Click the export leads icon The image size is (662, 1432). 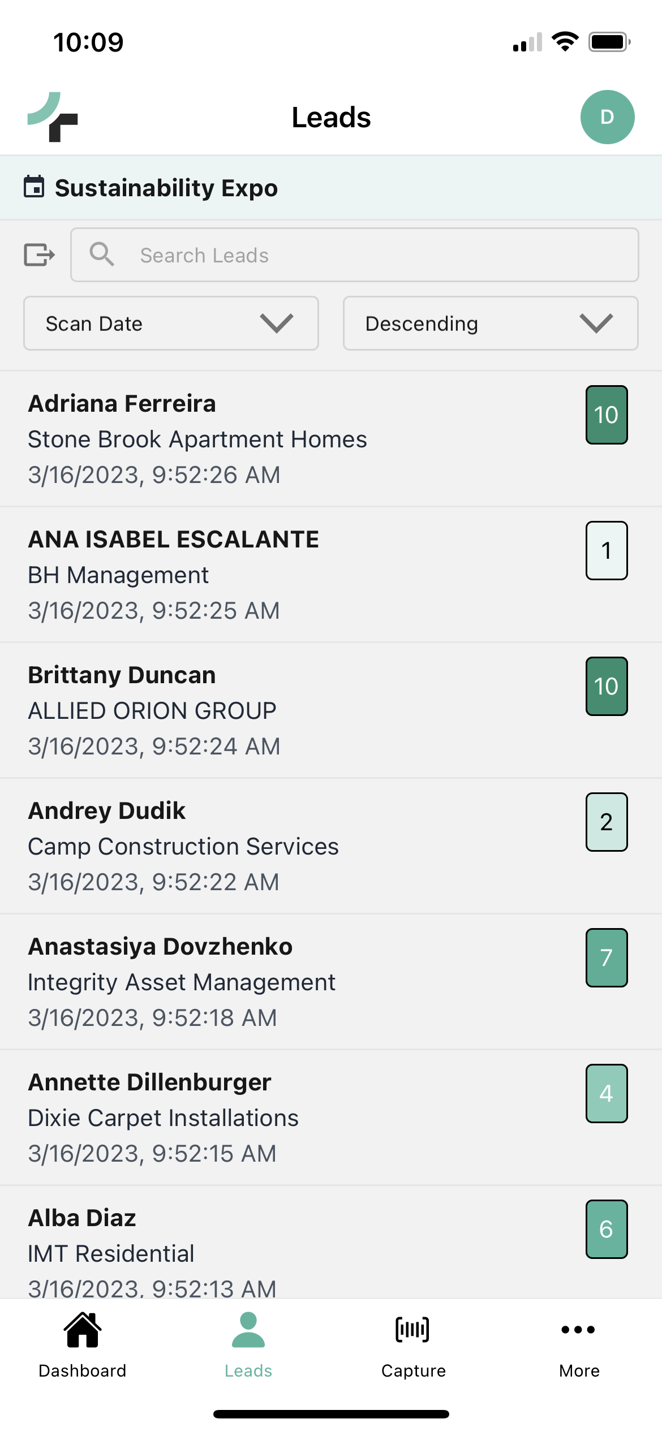click(x=39, y=255)
